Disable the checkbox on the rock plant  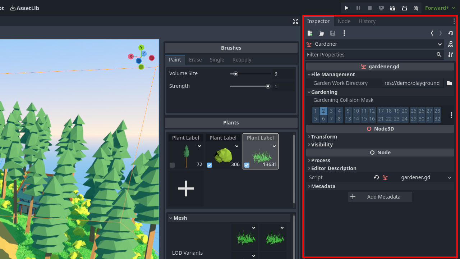[x=210, y=165]
